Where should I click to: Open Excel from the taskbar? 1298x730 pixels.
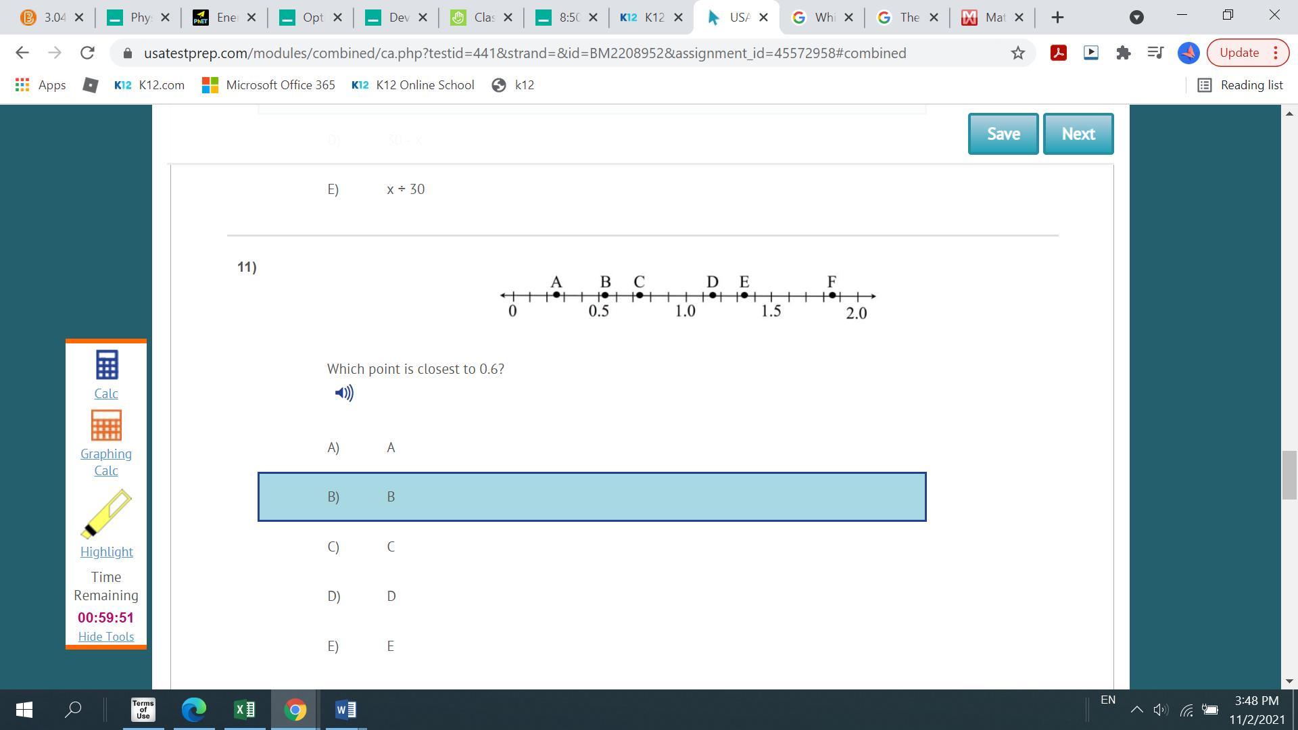[x=245, y=710]
